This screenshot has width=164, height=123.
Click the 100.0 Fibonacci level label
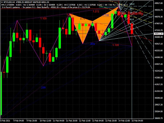(132, 4)
